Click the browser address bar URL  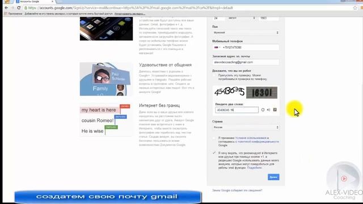click(x=130, y=8)
